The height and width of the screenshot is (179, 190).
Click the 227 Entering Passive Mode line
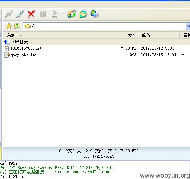point(62,168)
